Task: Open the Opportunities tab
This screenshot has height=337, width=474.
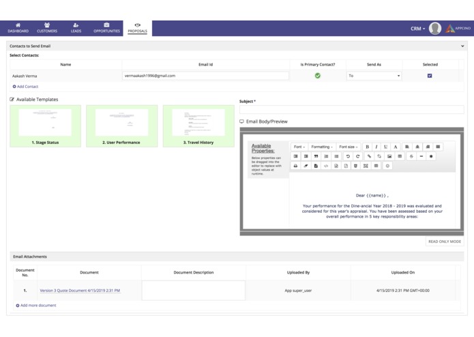Action: point(106,28)
